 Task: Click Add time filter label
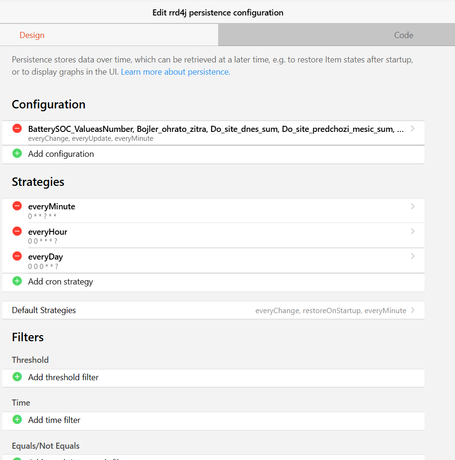click(x=54, y=420)
